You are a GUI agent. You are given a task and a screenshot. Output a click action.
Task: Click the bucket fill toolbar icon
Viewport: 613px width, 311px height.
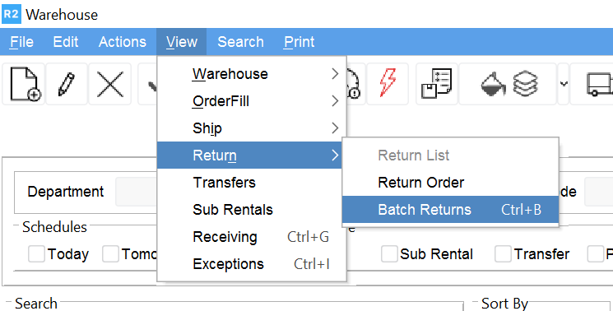493,84
